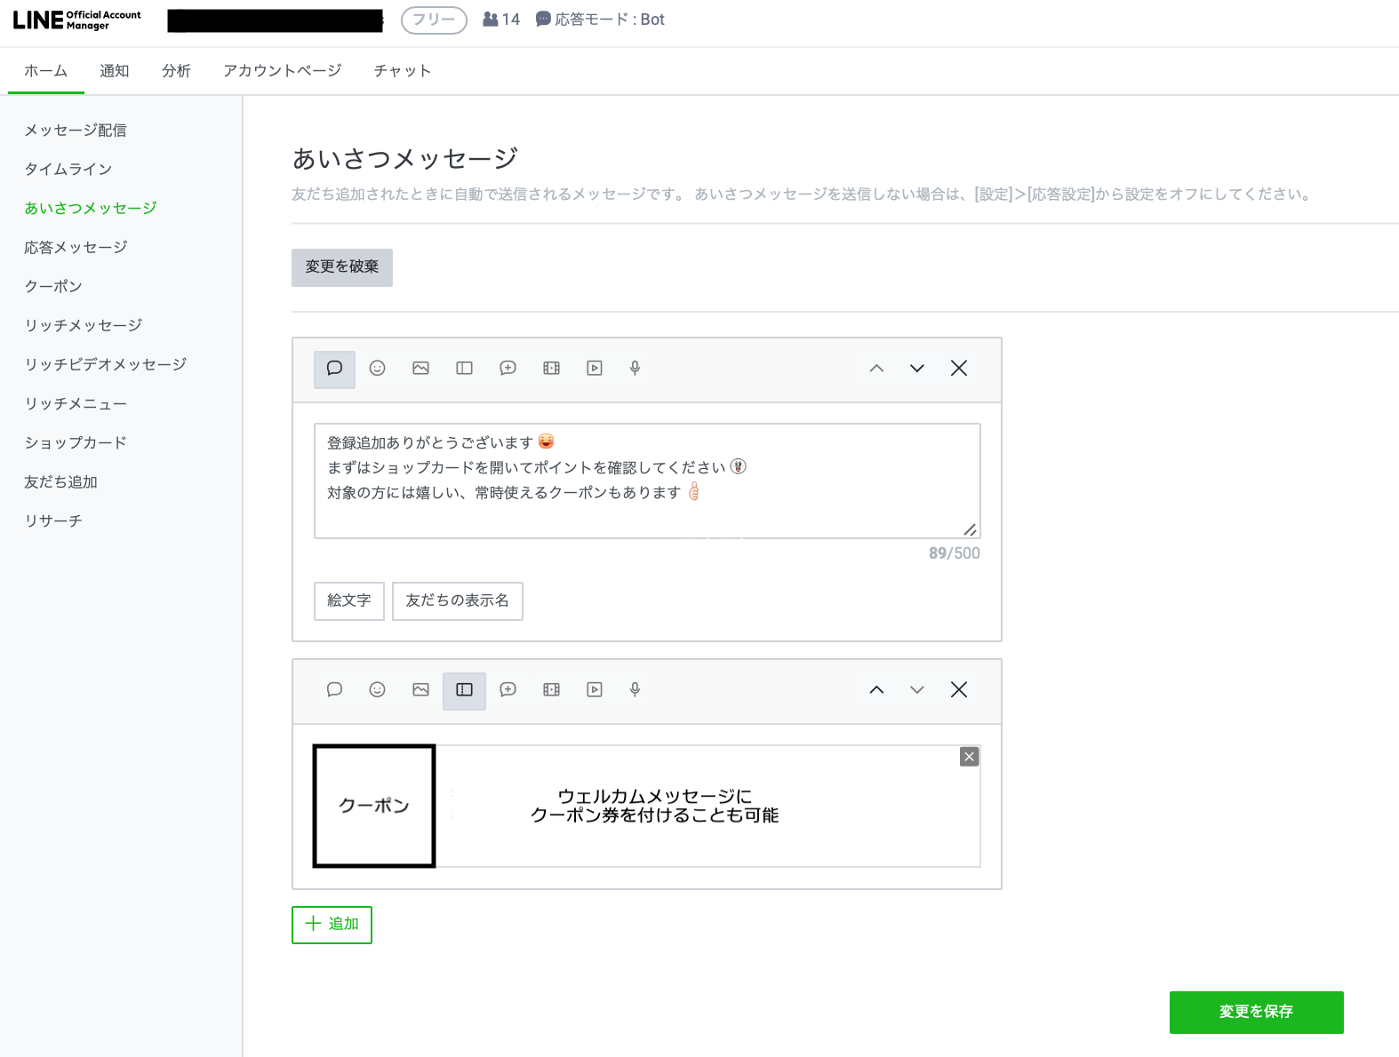Remove the attached coupon with the small gray X

pyautogui.click(x=969, y=757)
